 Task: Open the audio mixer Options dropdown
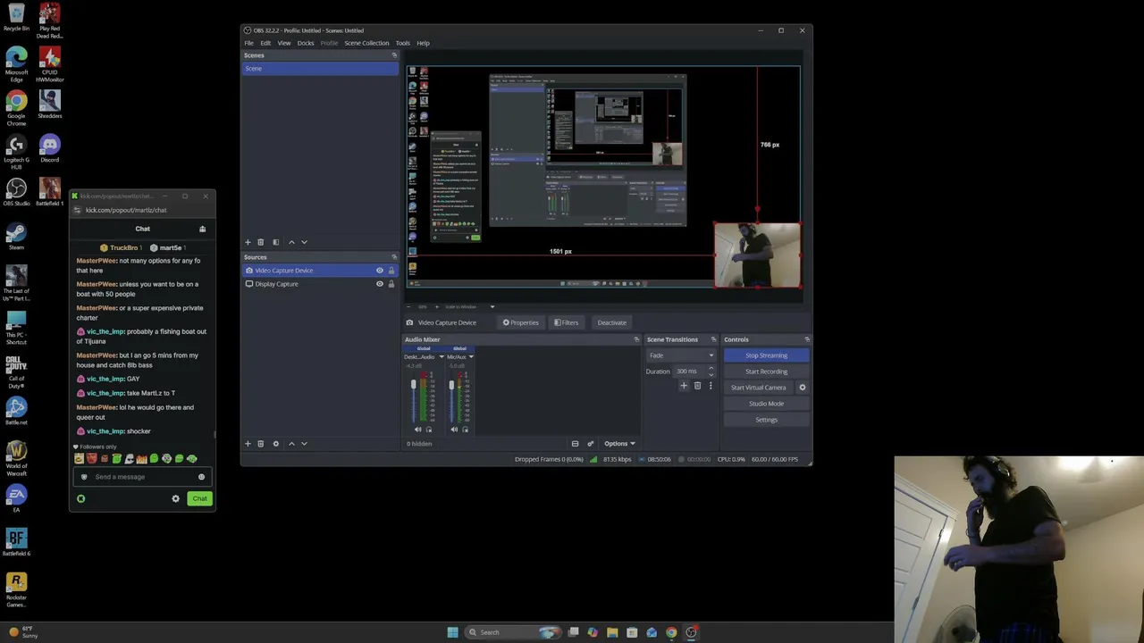click(x=619, y=444)
